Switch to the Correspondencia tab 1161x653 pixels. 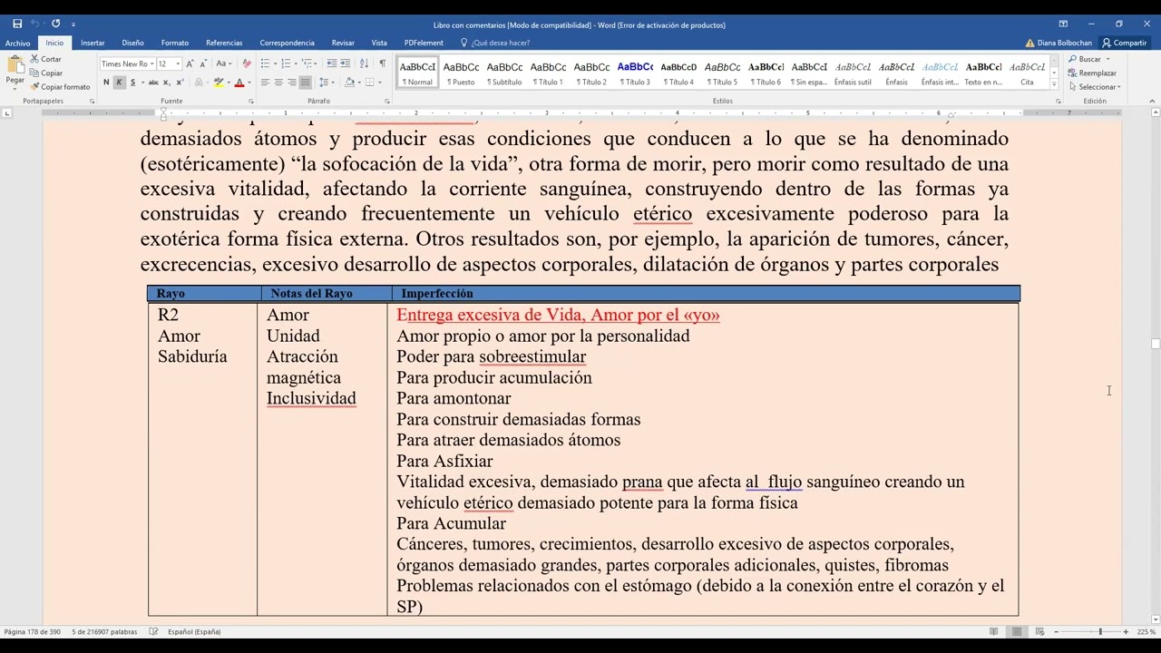click(x=287, y=43)
